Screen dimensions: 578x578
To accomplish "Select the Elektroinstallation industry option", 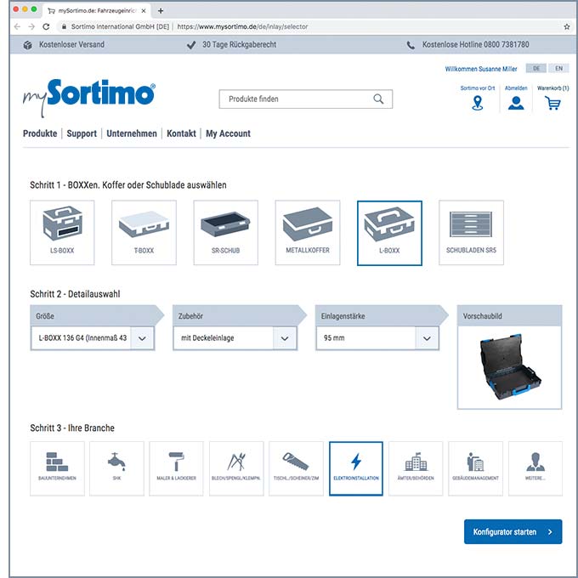I will click(355, 467).
